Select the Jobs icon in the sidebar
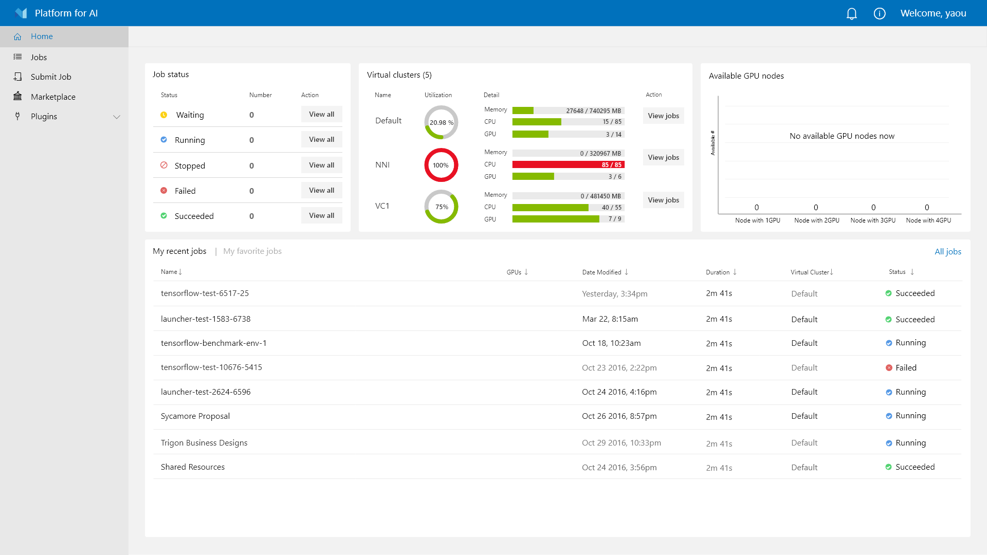Image resolution: width=987 pixels, height=555 pixels. coord(17,57)
